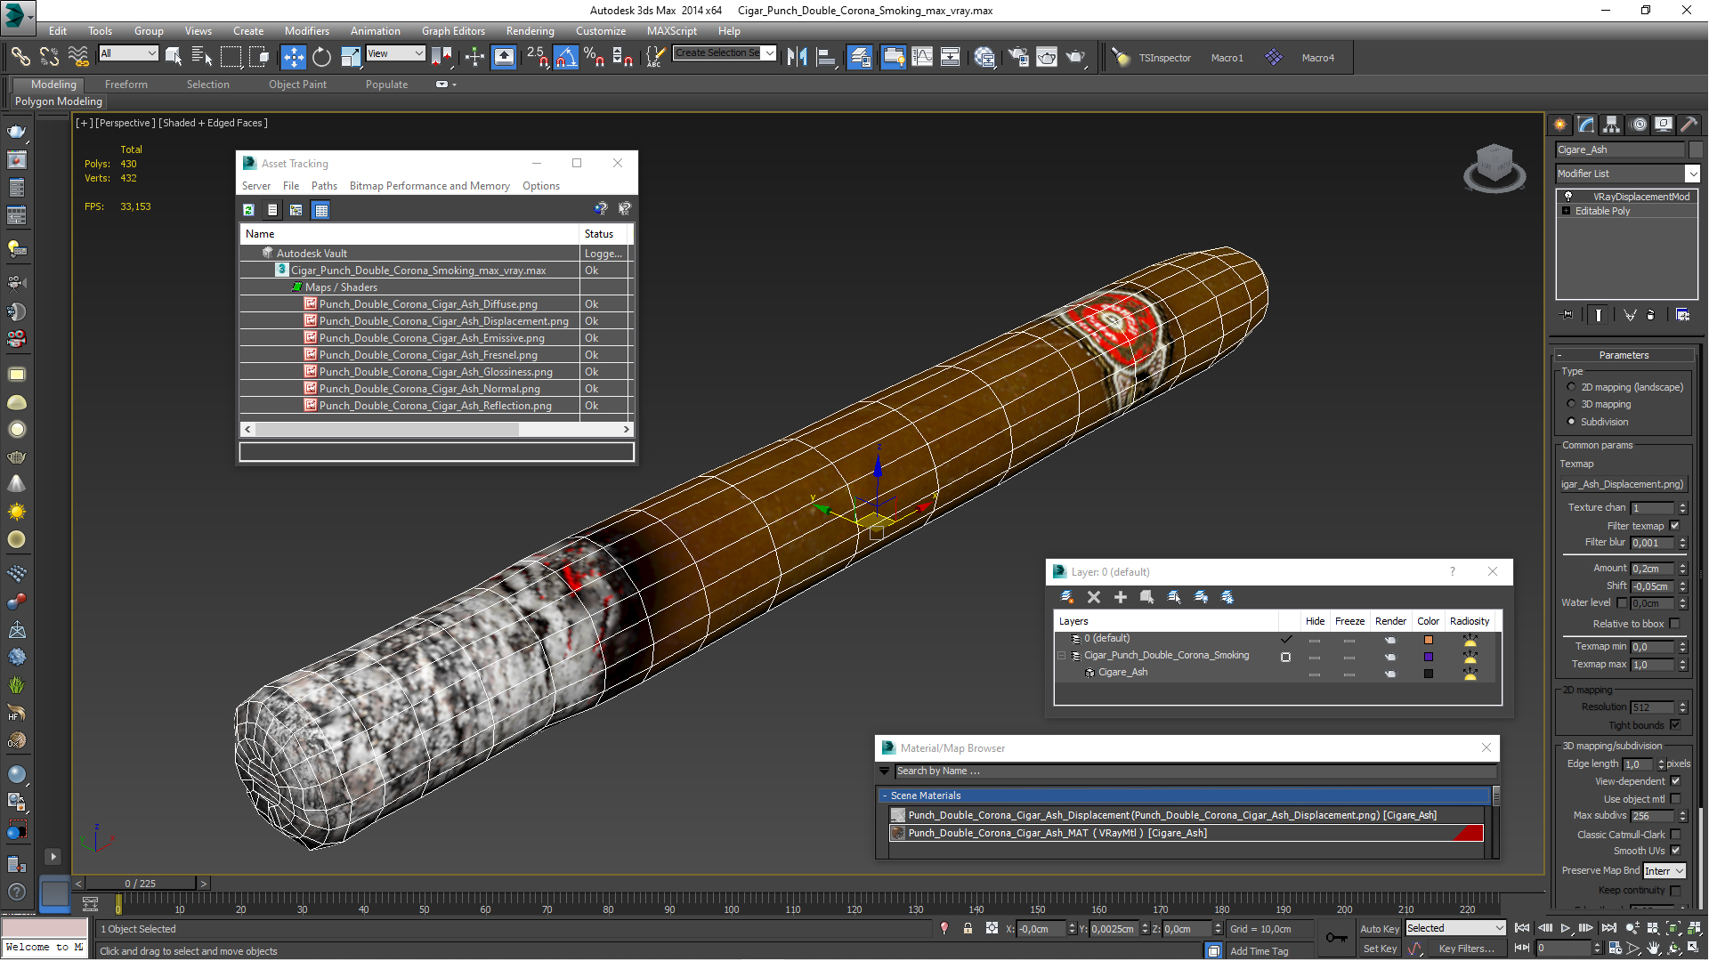Click the time slider 0 / 225
Image resolution: width=1709 pixels, height=961 pixels.
point(141,884)
